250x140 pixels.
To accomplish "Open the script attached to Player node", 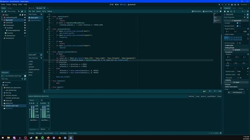I will 23,15.
